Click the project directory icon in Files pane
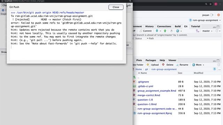This screenshot has width=223, height=125. tap(215, 69)
